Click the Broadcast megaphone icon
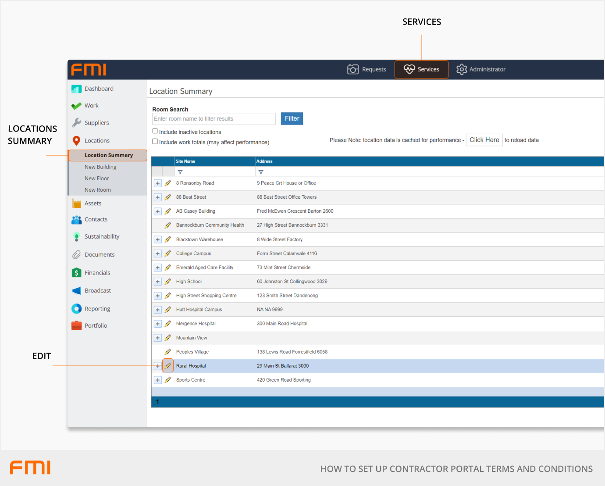 click(x=77, y=291)
